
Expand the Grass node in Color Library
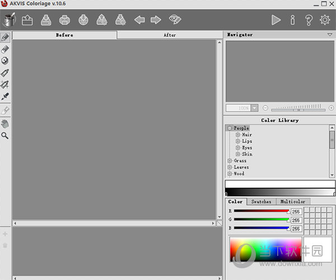230,161
